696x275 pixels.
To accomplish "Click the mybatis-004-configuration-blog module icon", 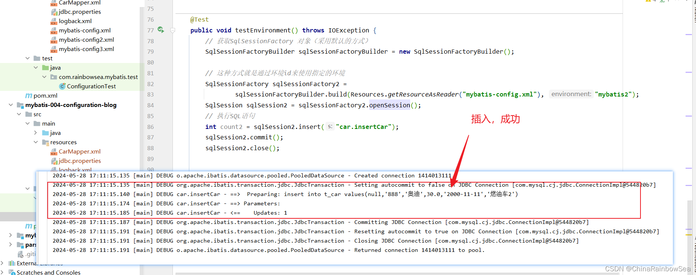I will [20, 105].
